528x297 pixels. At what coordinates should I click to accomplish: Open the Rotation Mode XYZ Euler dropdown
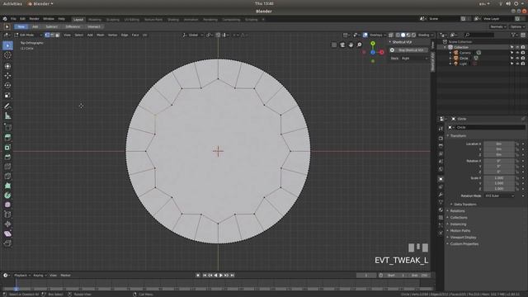(x=499, y=196)
